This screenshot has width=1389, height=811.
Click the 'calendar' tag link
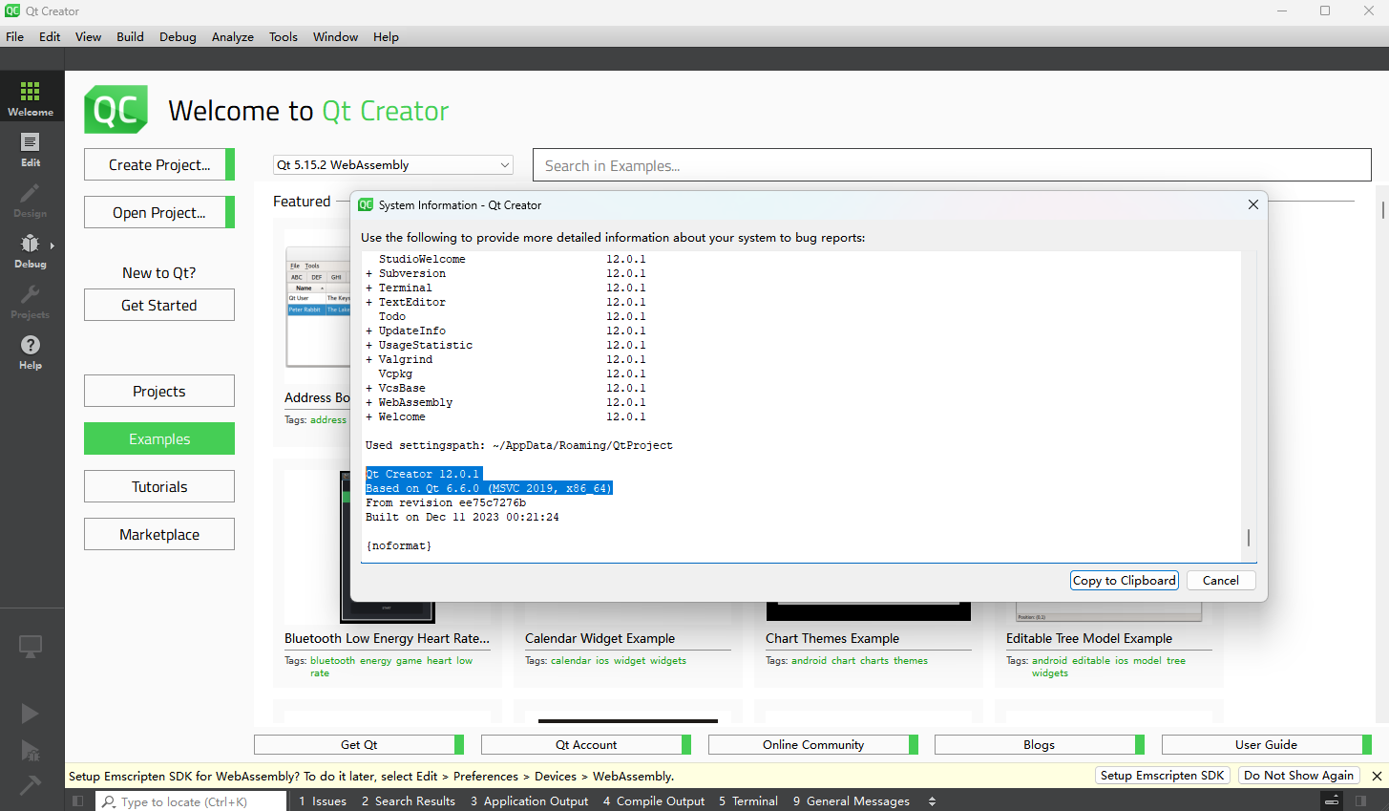click(571, 660)
